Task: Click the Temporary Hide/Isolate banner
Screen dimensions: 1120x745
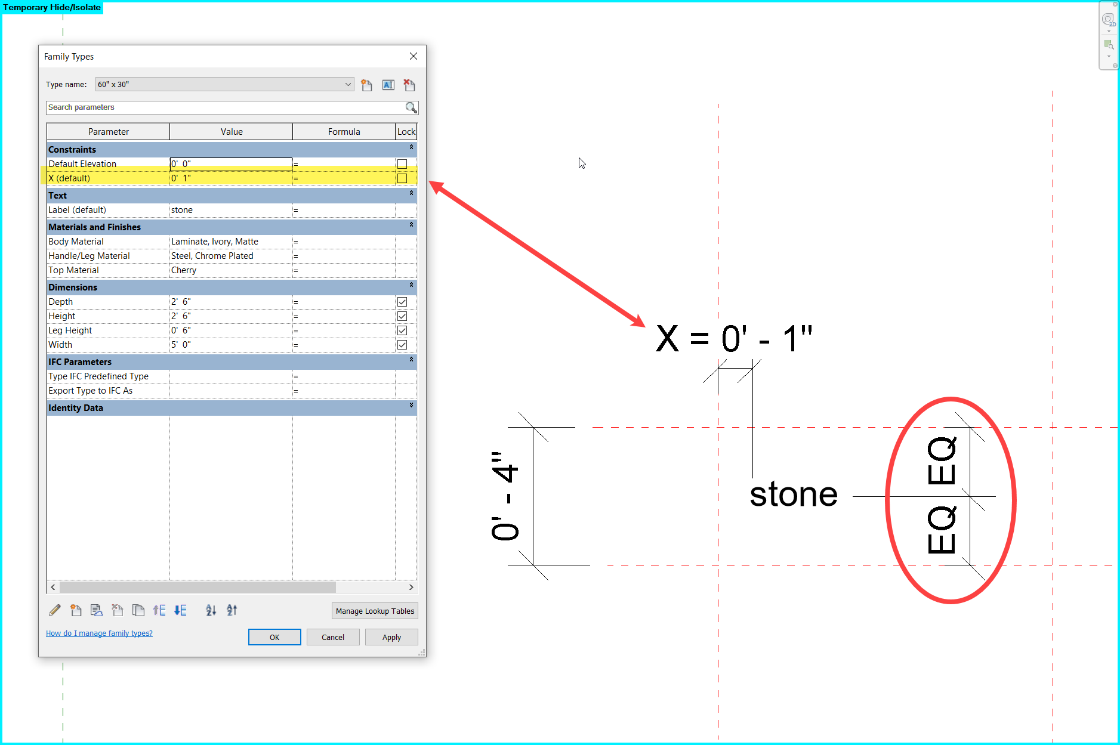Action: click(53, 7)
